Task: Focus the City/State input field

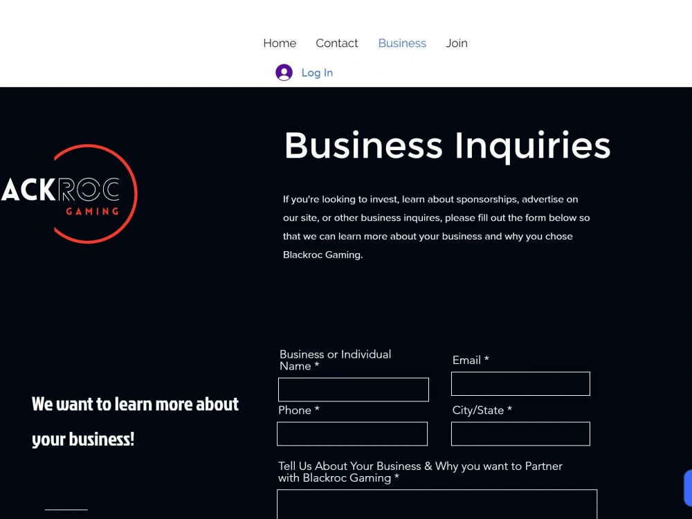Action: point(520,434)
